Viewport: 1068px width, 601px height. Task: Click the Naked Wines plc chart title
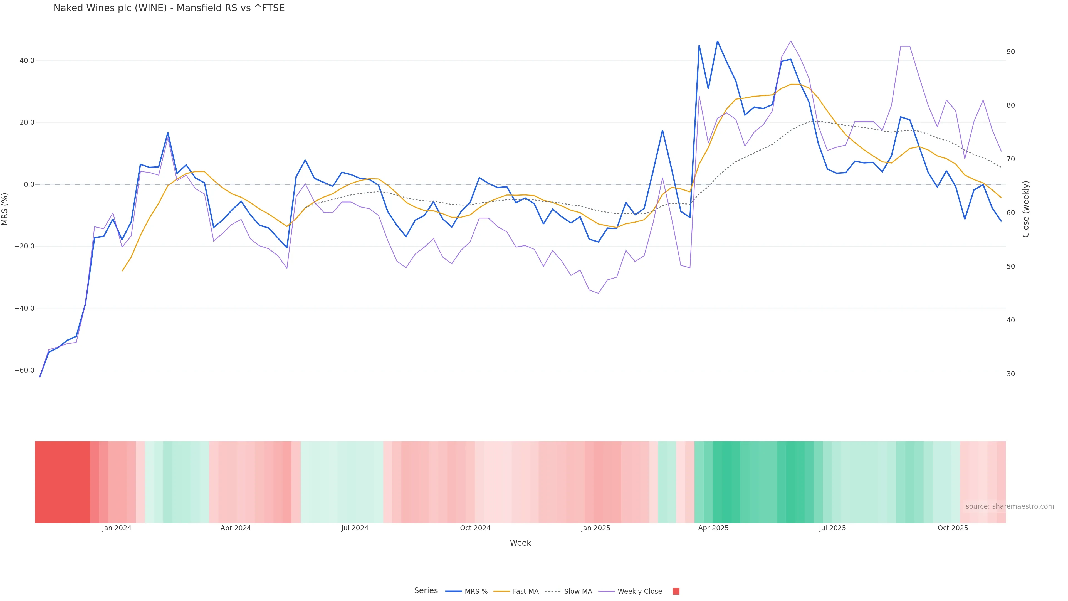click(x=169, y=8)
